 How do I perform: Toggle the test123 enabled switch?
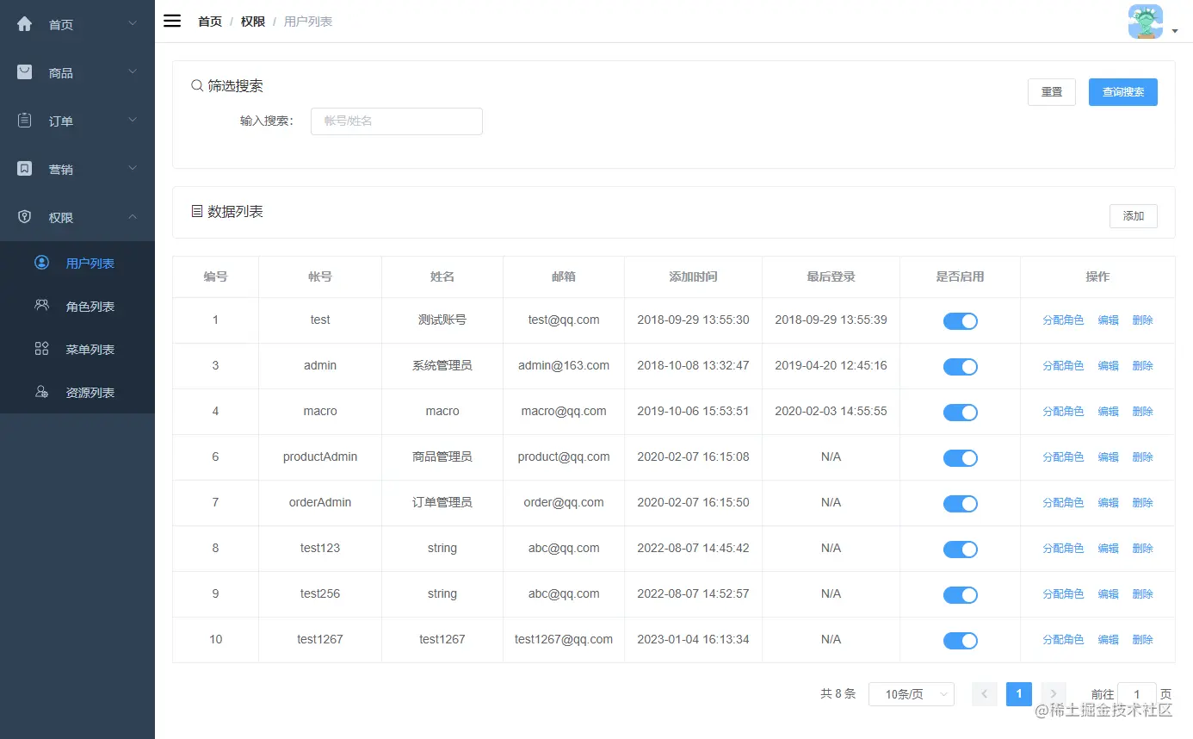(x=960, y=550)
